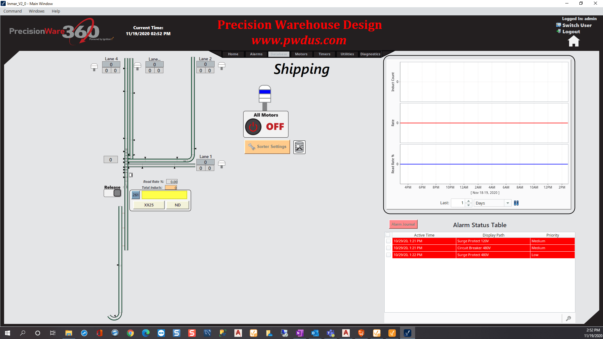The image size is (603, 339).
Task: Open MySQL Workbench from taskbar
Action: coord(207,333)
